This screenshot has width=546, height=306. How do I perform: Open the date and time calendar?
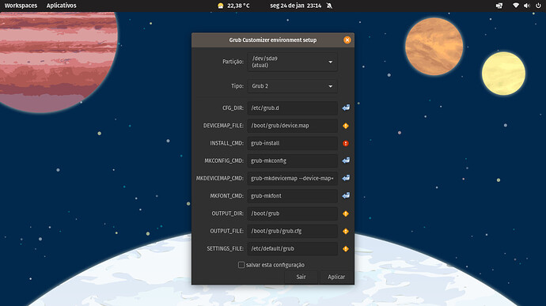point(296,6)
